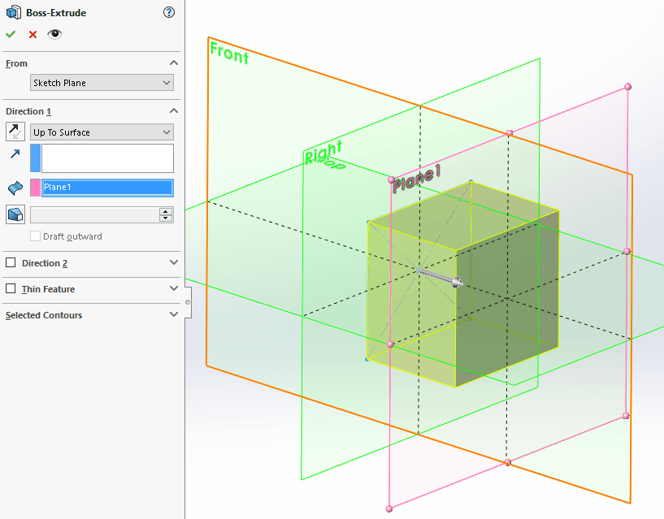Viewport: 664px width, 519px height.
Task: Select the Plane1 entry in selection box
Action: (x=107, y=188)
